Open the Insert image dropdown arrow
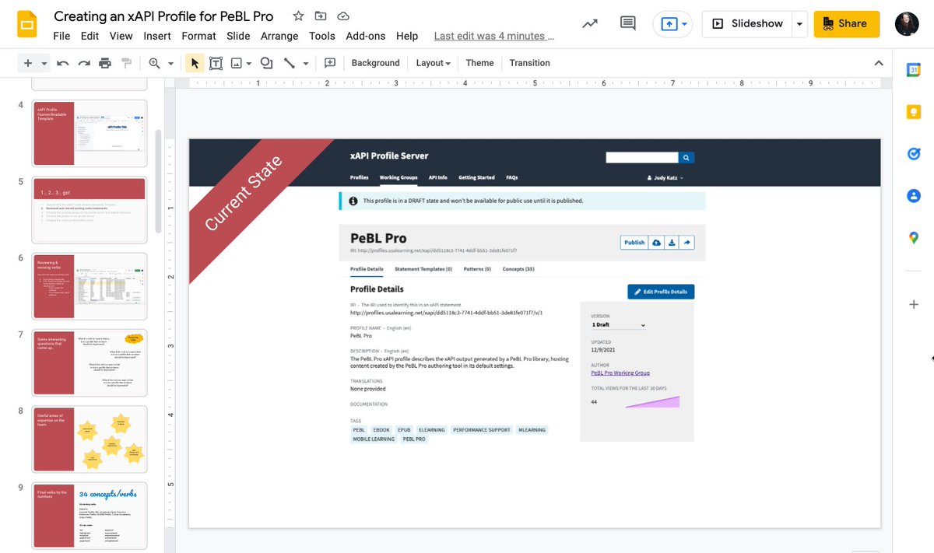934x553 pixels. pos(248,63)
